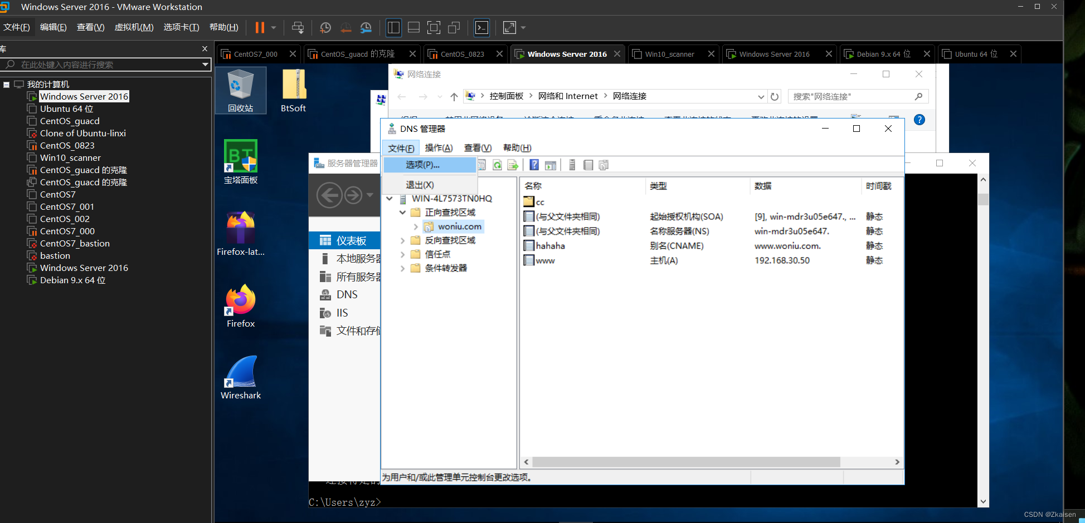Screen dimensions: 1085x523
Task: Select 仪表板 in Server Manager sidebar
Action: click(344, 240)
